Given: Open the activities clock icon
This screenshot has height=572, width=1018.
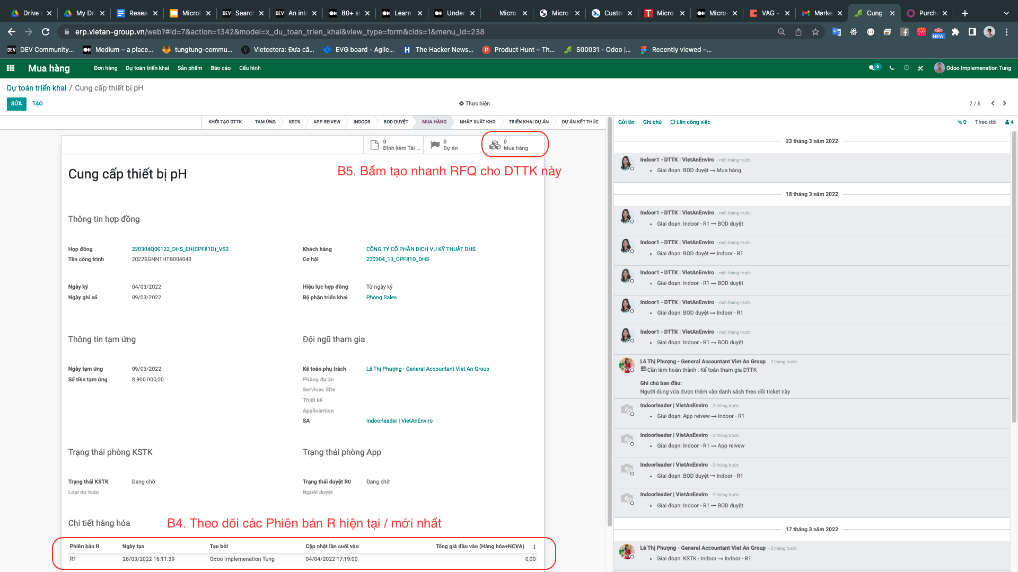Looking at the screenshot, I should [906, 68].
